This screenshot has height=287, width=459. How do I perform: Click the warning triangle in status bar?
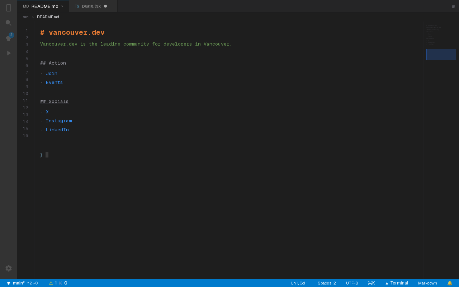point(51,283)
